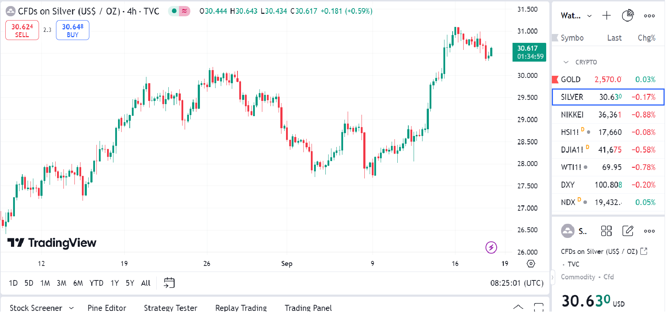The image size is (666, 313).
Task: Open the grid layout icon in details
Action: coord(606,231)
